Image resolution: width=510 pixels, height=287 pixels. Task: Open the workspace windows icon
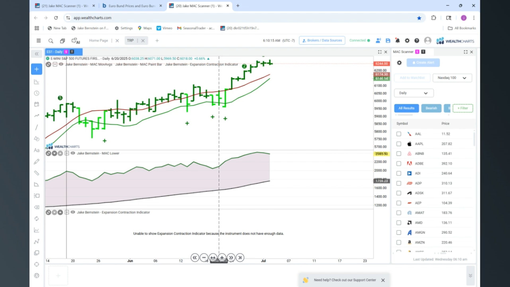[62, 41]
